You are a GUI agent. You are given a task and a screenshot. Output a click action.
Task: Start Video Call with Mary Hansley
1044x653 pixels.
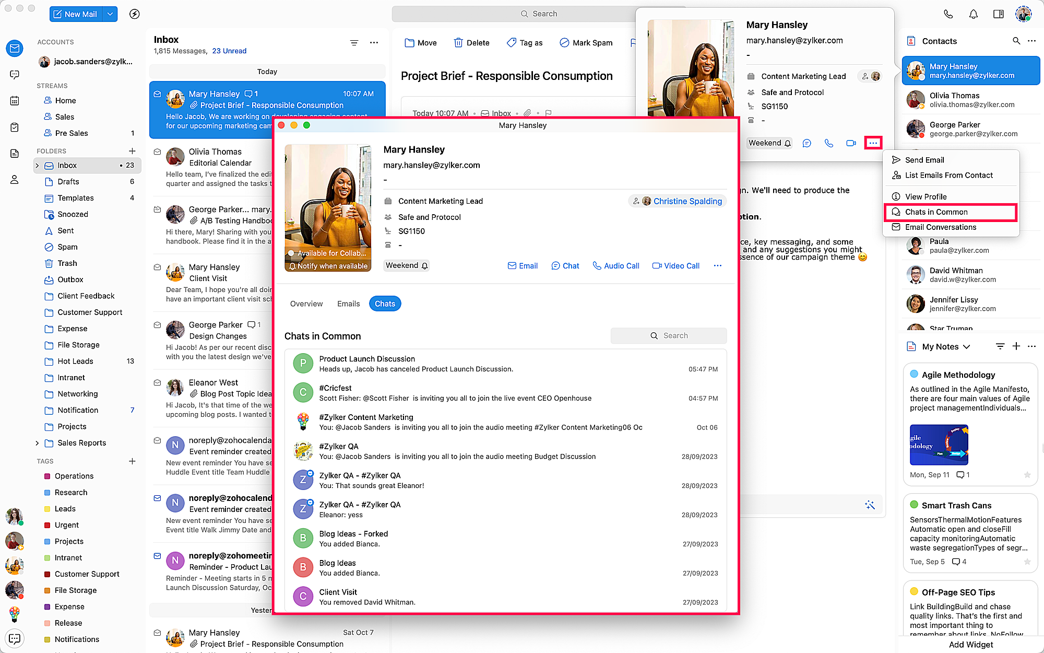[x=675, y=266]
